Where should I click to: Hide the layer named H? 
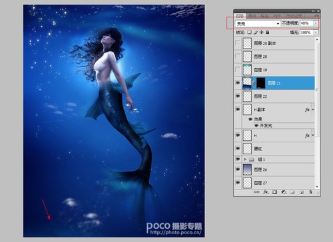coord(238,135)
